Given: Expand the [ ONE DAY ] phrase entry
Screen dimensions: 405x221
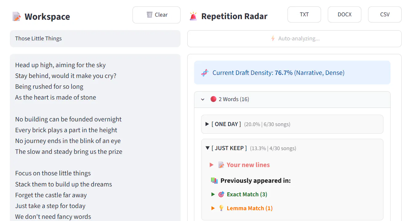Looking at the screenshot, I should tap(292, 124).
